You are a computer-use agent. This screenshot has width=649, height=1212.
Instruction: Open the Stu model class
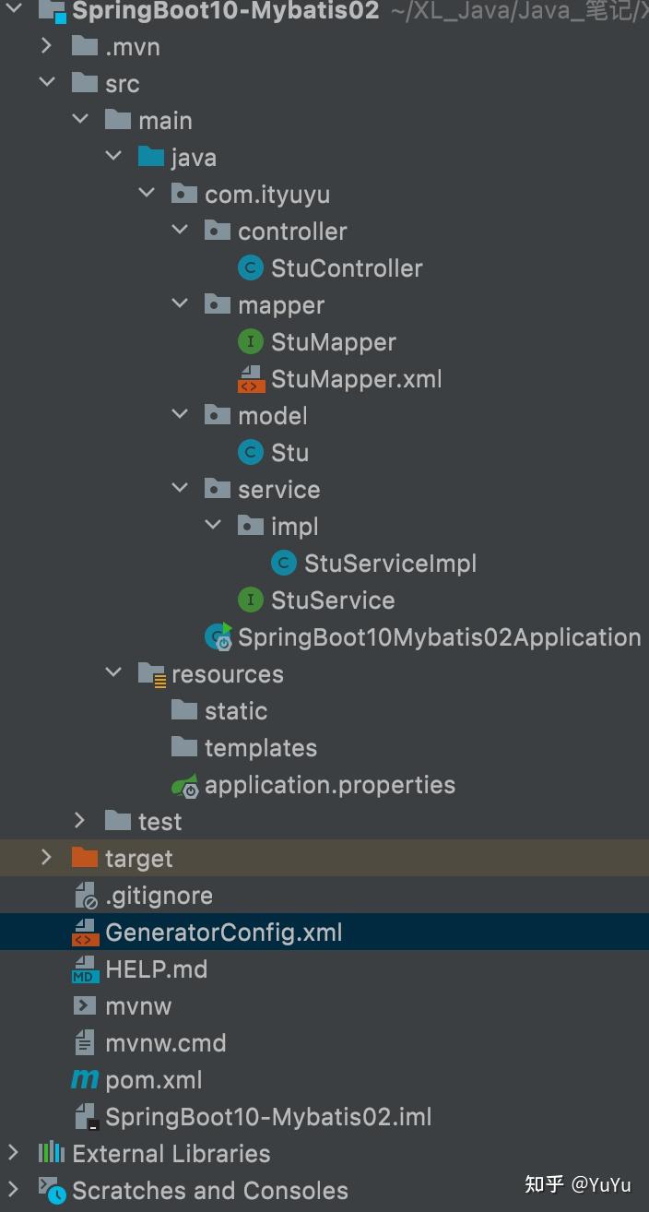click(x=289, y=452)
